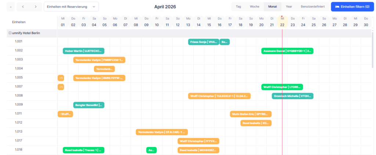The height and width of the screenshot is (155, 376).
Task: Select today's date column header 22
Action: (x=282, y=22)
